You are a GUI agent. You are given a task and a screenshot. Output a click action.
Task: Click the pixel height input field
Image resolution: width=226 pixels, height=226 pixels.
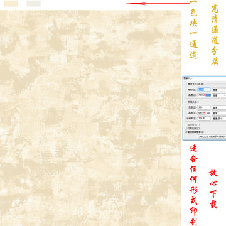(x=204, y=95)
